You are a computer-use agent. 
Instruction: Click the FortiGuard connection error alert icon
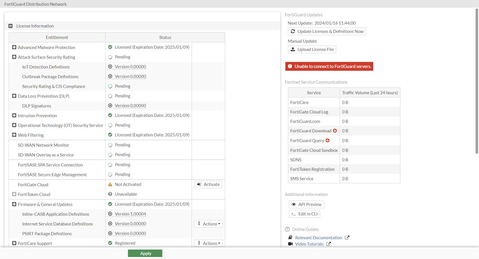pyautogui.click(x=290, y=66)
